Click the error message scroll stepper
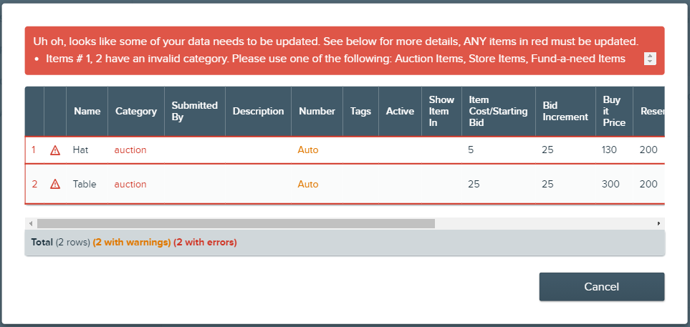The height and width of the screenshot is (327, 690). [x=650, y=59]
